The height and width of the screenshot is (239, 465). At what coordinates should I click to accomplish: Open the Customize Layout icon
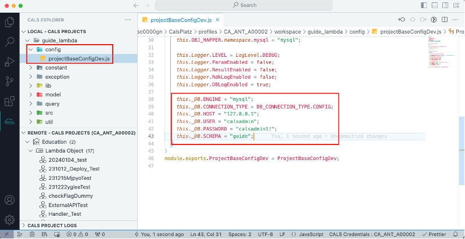click(x=456, y=5)
